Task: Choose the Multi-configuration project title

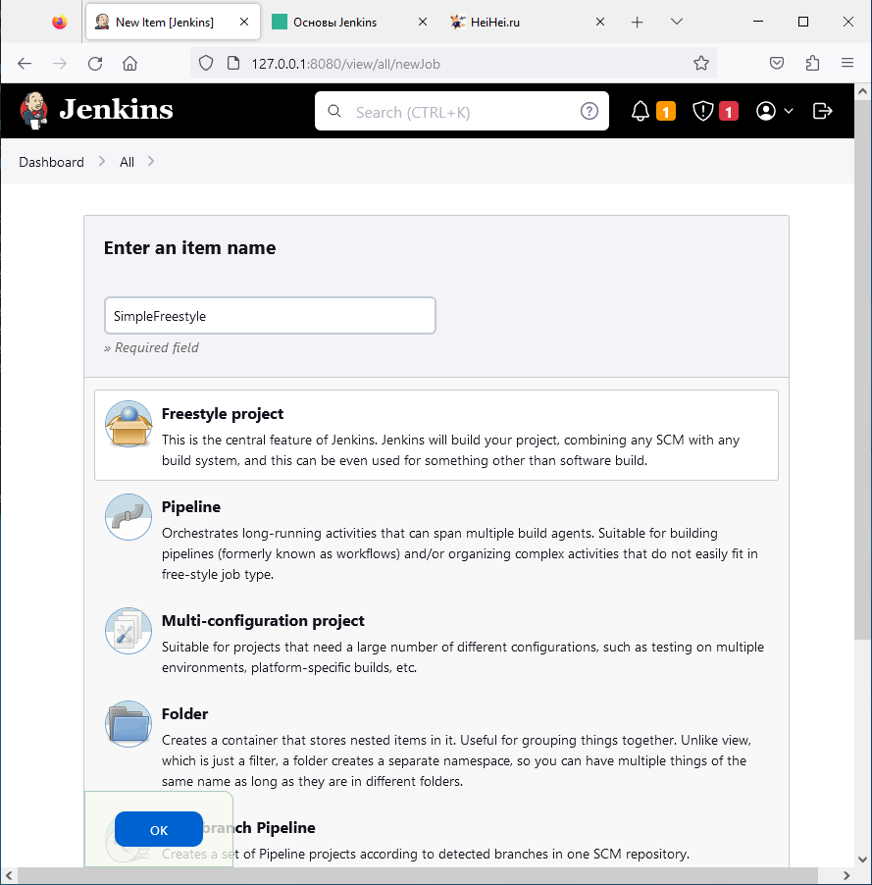Action: click(263, 621)
